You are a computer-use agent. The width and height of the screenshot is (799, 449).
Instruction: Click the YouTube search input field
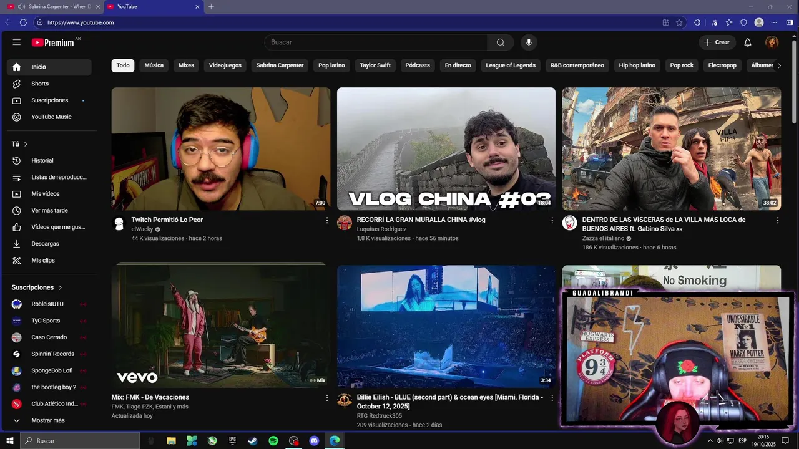pos(376,42)
